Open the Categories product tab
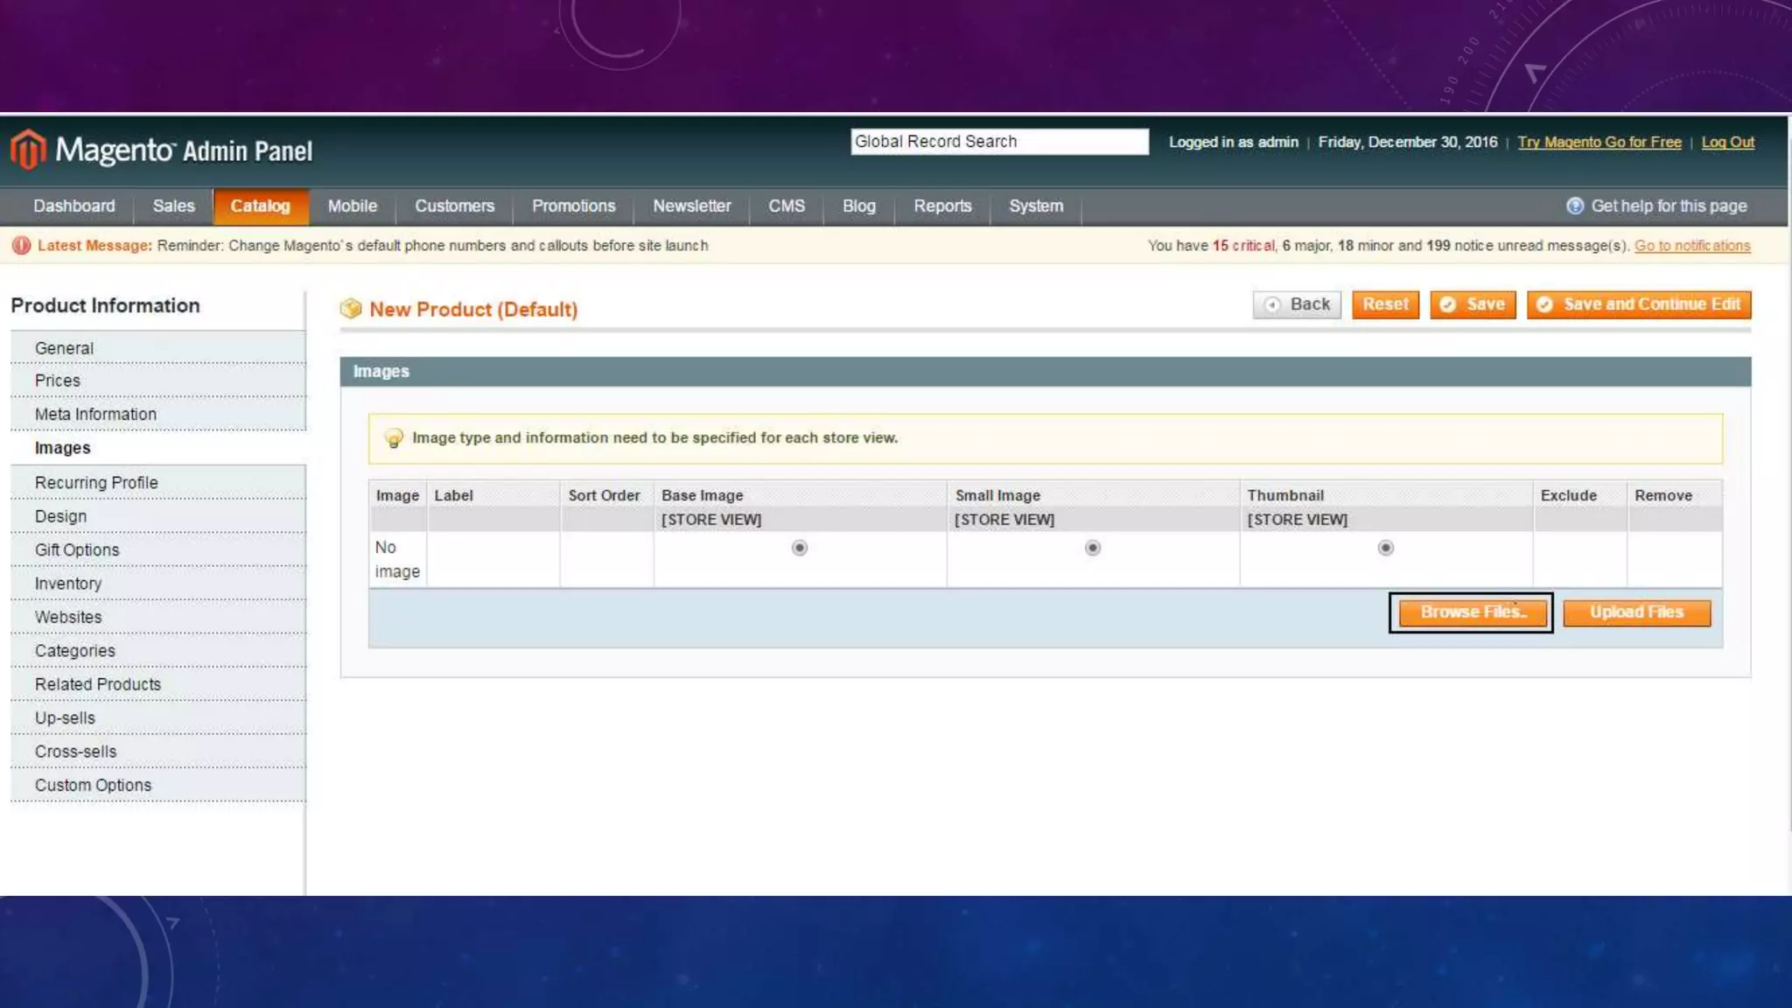The image size is (1792, 1008). pyautogui.click(x=75, y=651)
